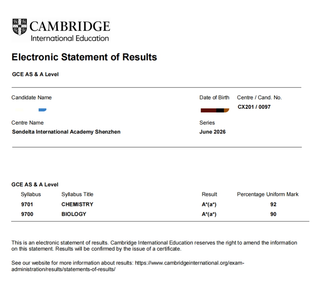Click the Cambridge shield crest logo

point(19,27)
